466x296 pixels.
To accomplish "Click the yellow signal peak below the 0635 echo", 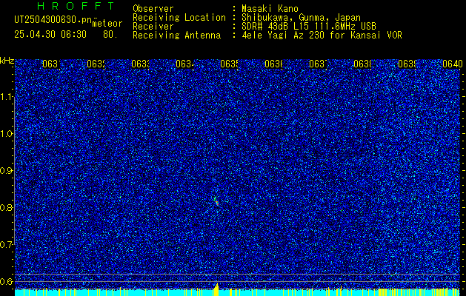I will click(216, 289).
